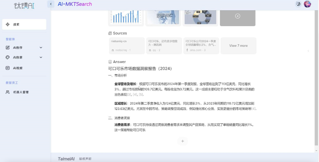Image resolution: width=319 pixels, height=162 pixels.
Task: Click the 智能体 sidebar section label
Action: pos(10,39)
